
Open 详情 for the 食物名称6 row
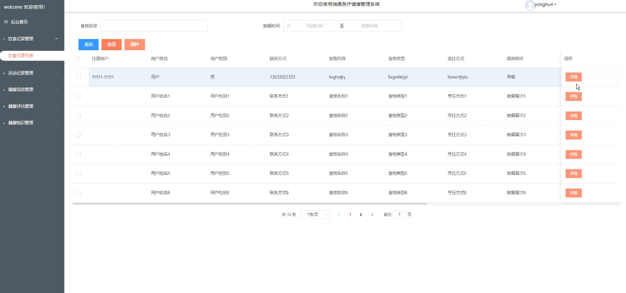[574, 193]
